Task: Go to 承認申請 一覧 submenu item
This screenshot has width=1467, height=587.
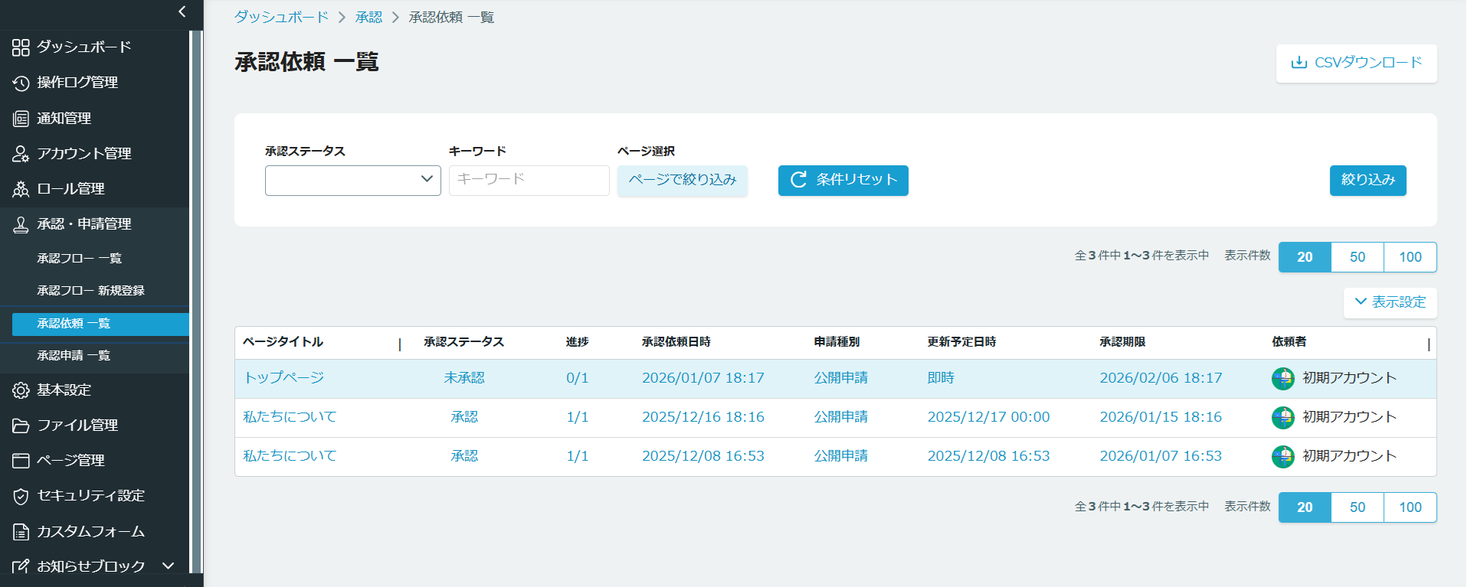Action: [74, 356]
